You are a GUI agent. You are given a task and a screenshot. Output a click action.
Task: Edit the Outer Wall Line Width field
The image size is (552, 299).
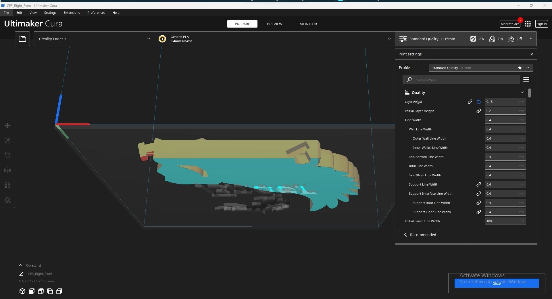(x=505, y=138)
